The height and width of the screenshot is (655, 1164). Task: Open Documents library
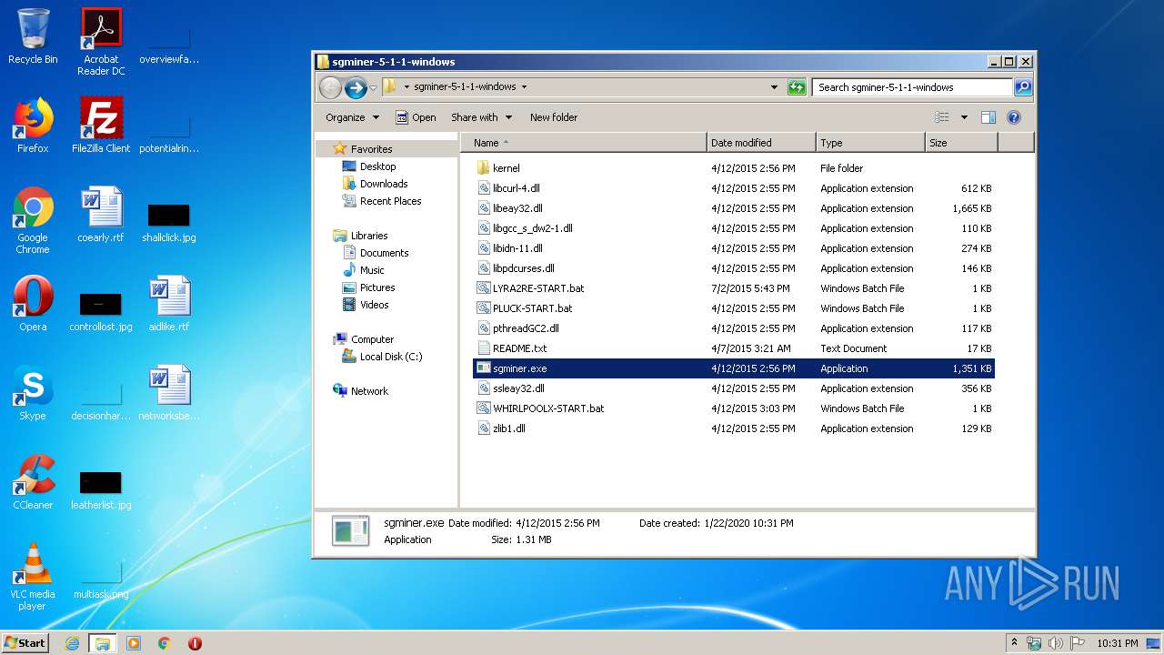click(376, 253)
